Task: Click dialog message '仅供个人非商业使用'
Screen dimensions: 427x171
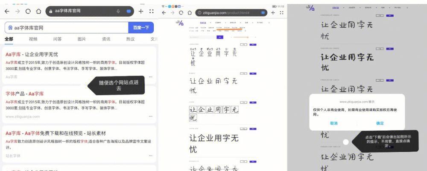Action: [355, 112]
